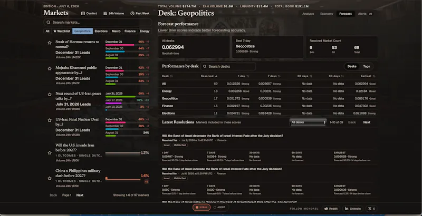Click the Comfort layout icon
This screenshot has height=216, width=422.
83,13
